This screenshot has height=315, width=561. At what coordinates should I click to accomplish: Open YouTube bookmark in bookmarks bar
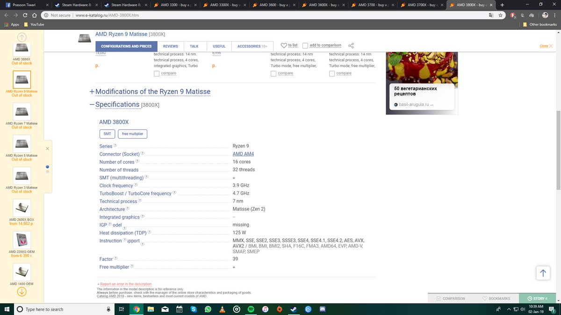[34, 24]
